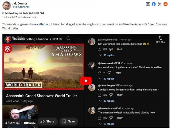This screenshot has height=129, width=171.
Task: Share the article on Facebook
Action: 154,4
